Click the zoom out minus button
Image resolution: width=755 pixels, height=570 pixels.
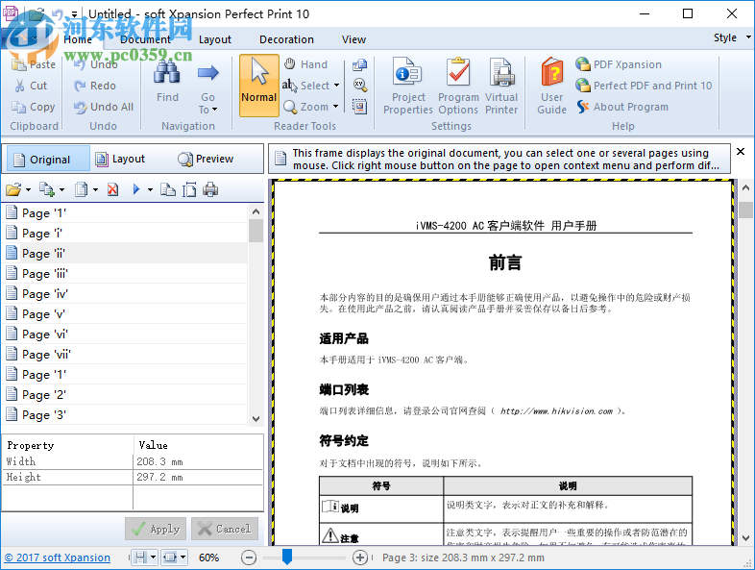(x=249, y=558)
